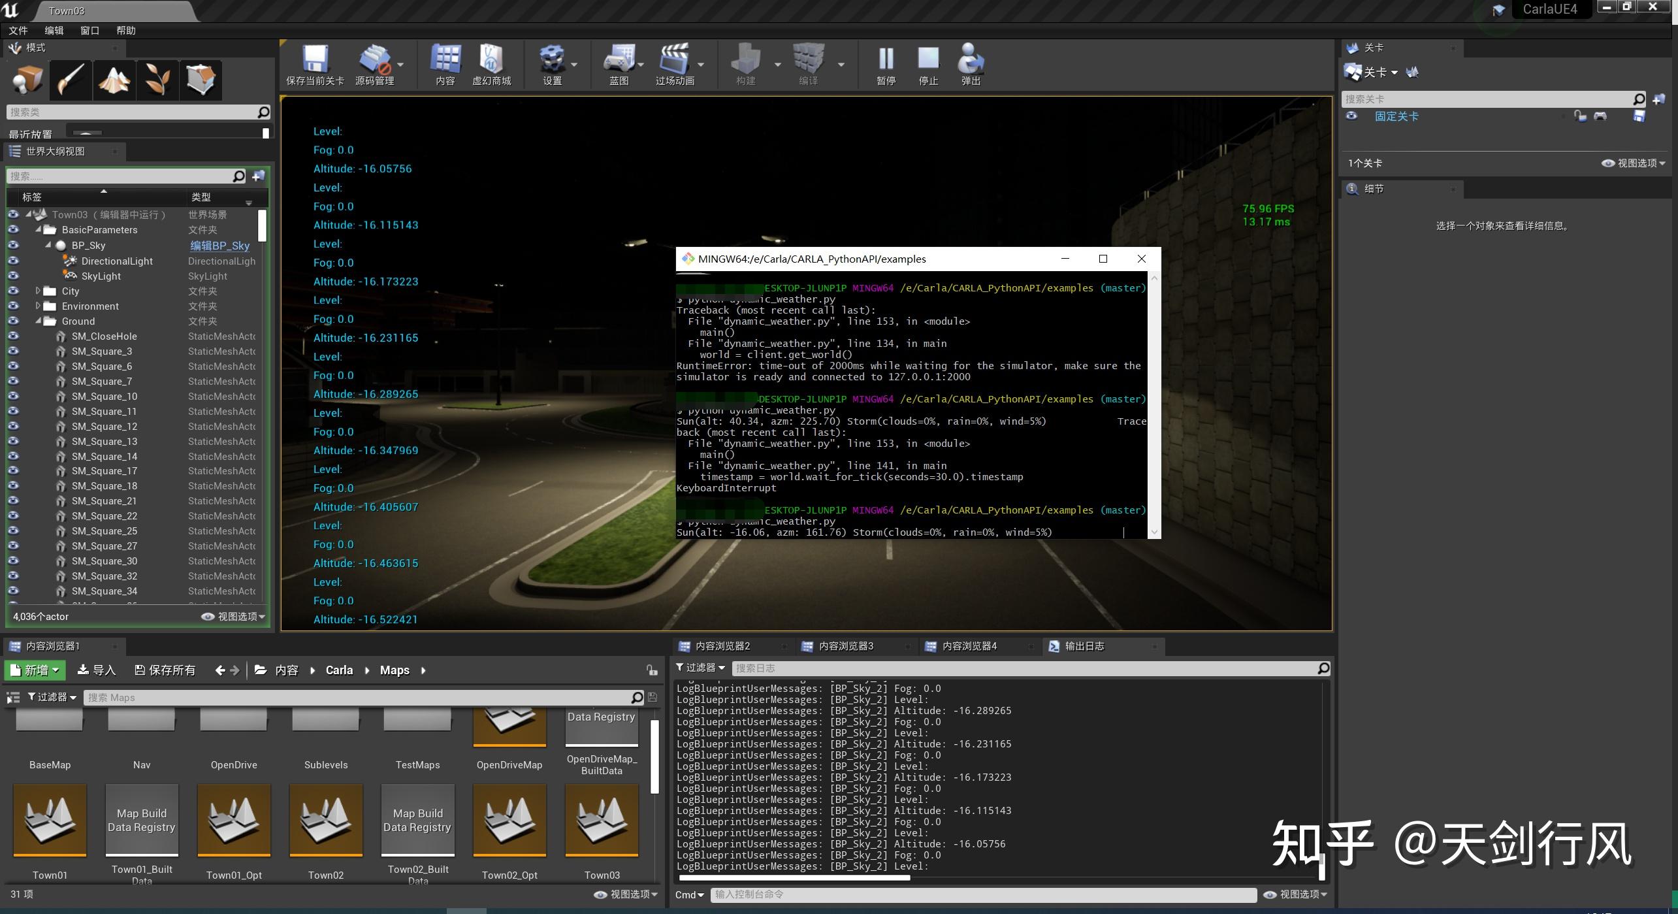Toggle visibility eye for SM_Square_3
Screen dimensions: 1678x914
[13, 351]
